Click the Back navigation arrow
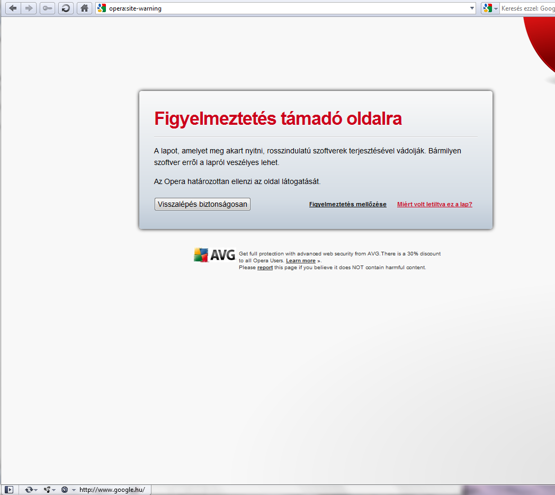Viewport: 555px width, 495px height. point(13,8)
